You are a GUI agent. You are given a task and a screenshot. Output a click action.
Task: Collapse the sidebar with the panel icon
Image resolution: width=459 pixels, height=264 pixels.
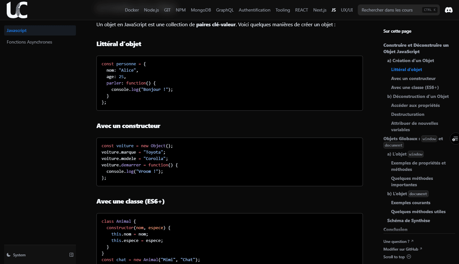[x=71, y=255]
